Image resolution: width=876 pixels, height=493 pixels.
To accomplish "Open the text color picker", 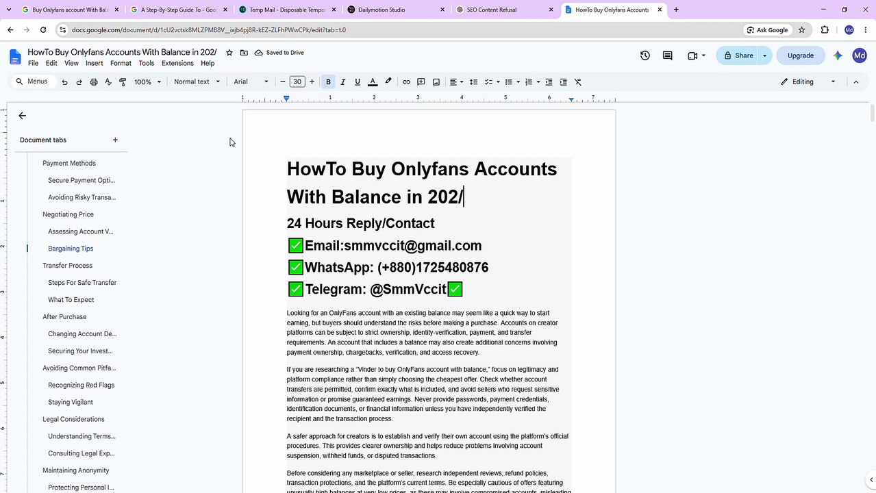I will point(373,81).
